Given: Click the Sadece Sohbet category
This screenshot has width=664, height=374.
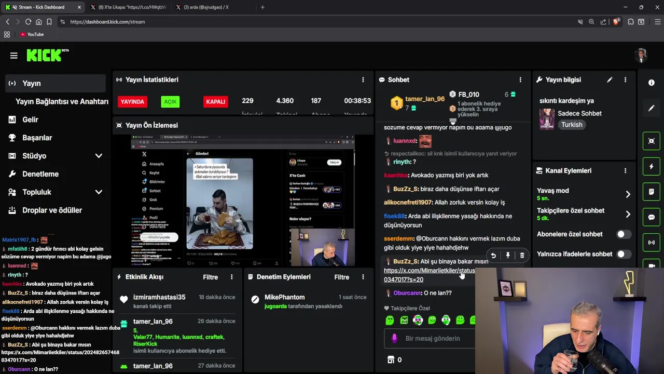Looking at the screenshot, I should point(579,113).
